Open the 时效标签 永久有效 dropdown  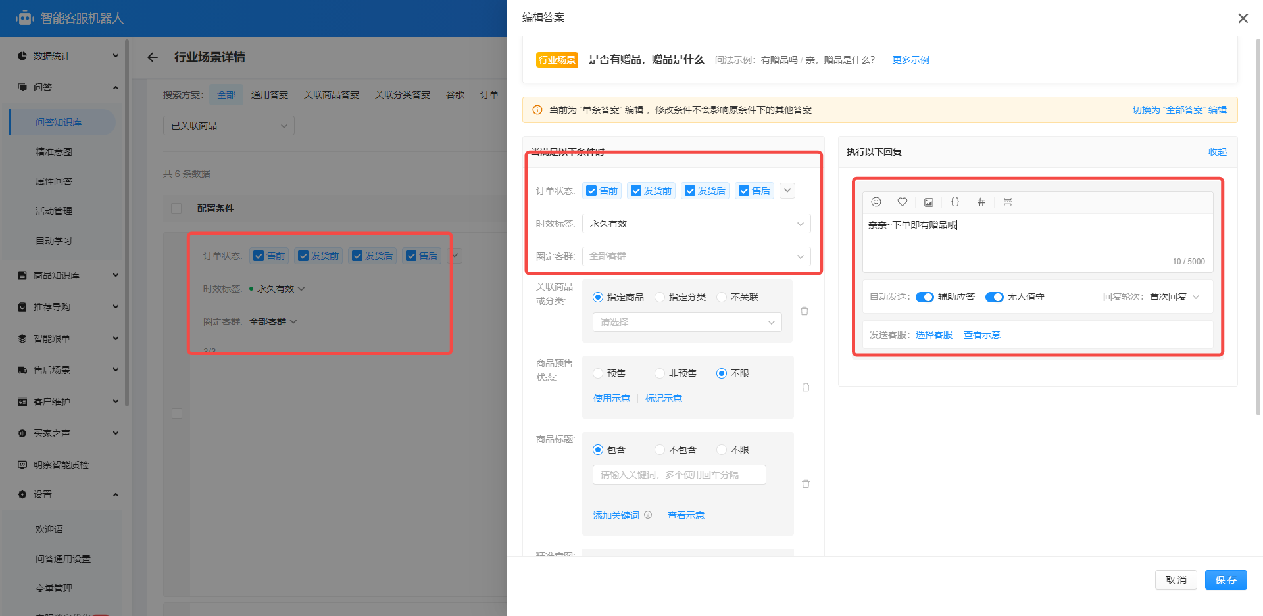coord(697,224)
